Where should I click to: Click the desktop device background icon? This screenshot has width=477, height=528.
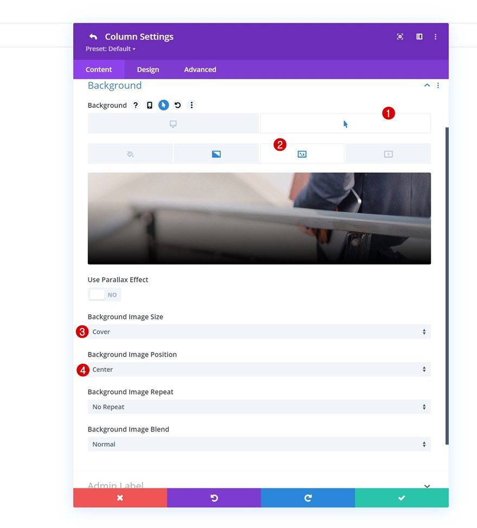(x=173, y=123)
